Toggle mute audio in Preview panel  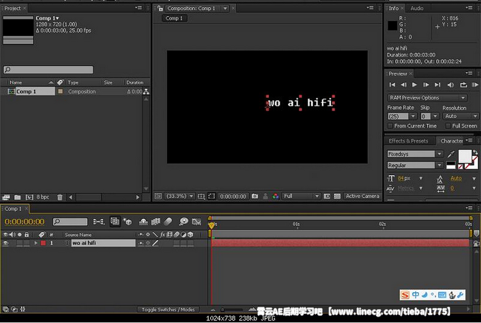pos(451,84)
